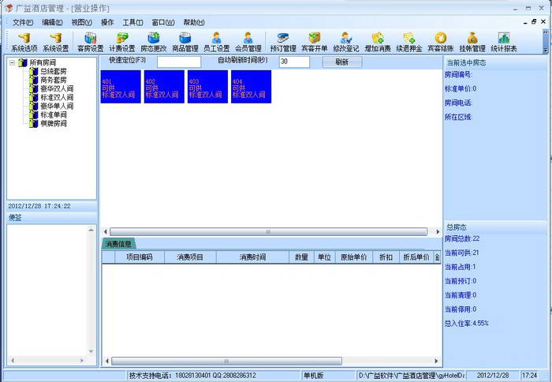Select 棋牌房间 in room tree
Screen dimensions: 552x382
pos(54,123)
